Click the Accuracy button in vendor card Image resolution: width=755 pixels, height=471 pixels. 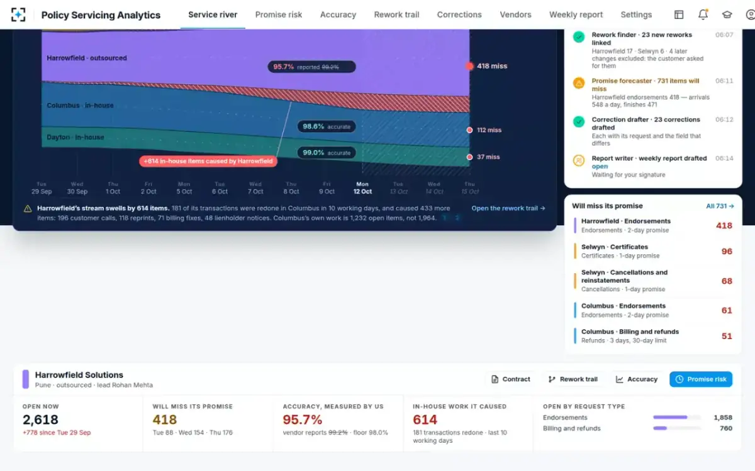[636, 379]
